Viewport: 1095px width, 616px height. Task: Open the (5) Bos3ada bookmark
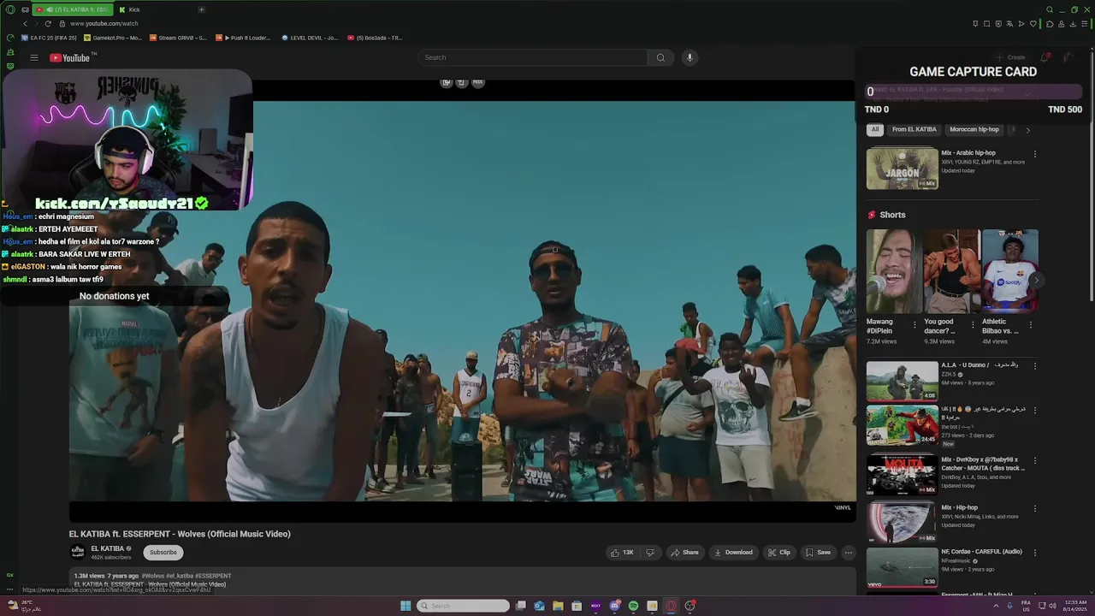point(375,38)
